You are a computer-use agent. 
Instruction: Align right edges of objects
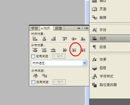[x=53, y=39]
